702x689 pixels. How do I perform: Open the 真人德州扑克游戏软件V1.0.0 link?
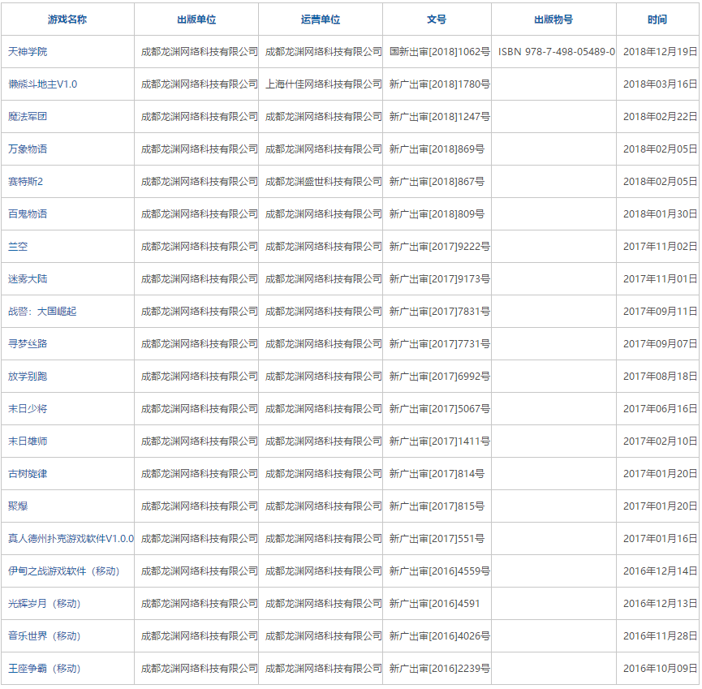coord(71,539)
